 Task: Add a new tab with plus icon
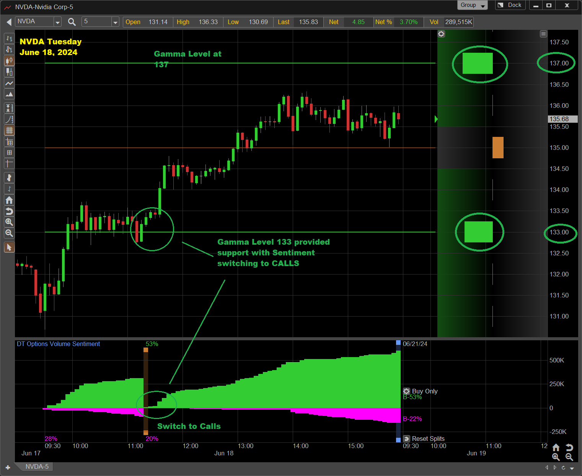pyautogui.click(x=8, y=468)
